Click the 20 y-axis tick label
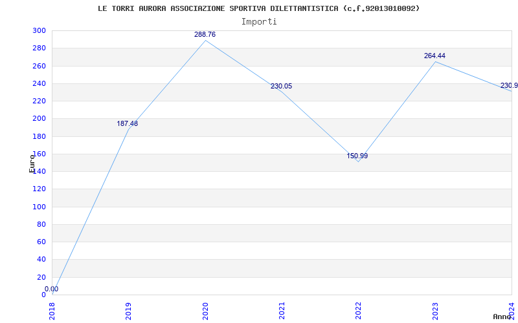 click(41, 277)
